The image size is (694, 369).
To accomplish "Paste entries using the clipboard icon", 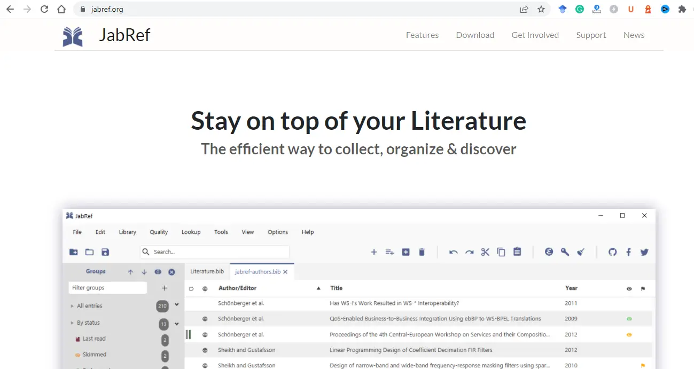I will [x=517, y=252].
